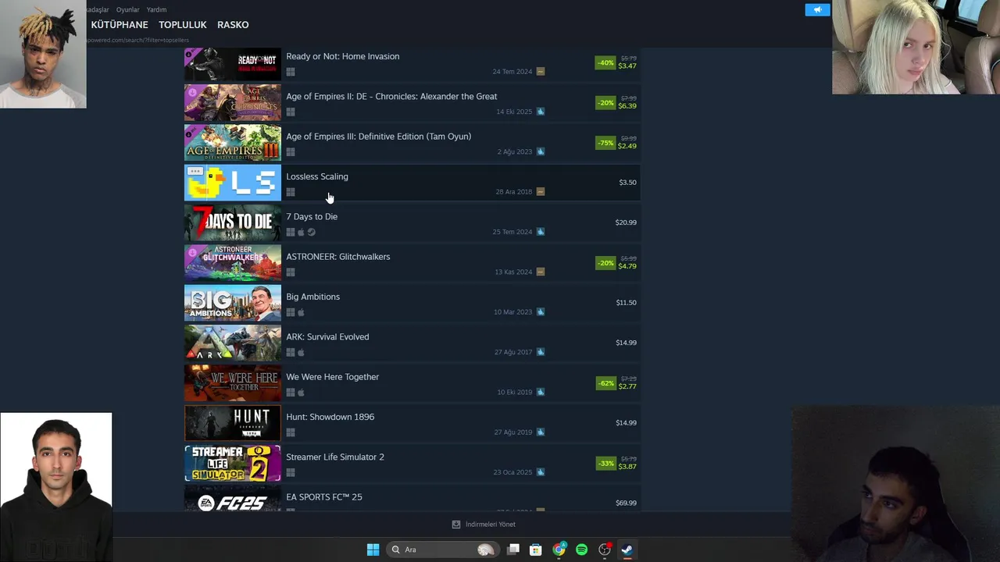Viewport: 1000px width, 562px height.
Task: Click the Apple icon under We Were Here Together
Action: tap(301, 393)
